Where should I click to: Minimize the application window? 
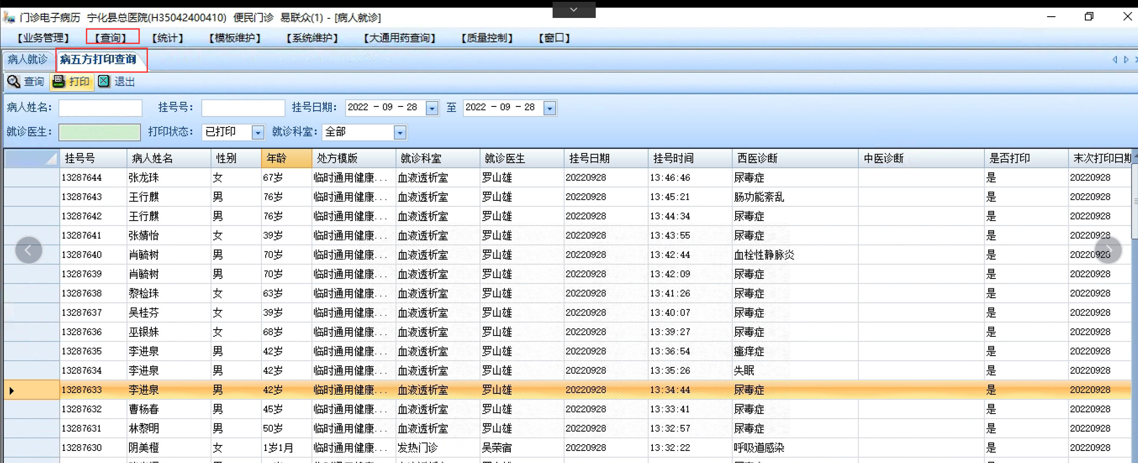(1051, 17)
